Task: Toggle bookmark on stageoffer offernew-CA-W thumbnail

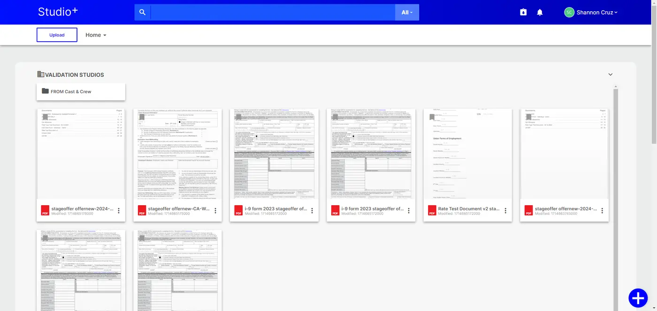Action: click(142, 117)
